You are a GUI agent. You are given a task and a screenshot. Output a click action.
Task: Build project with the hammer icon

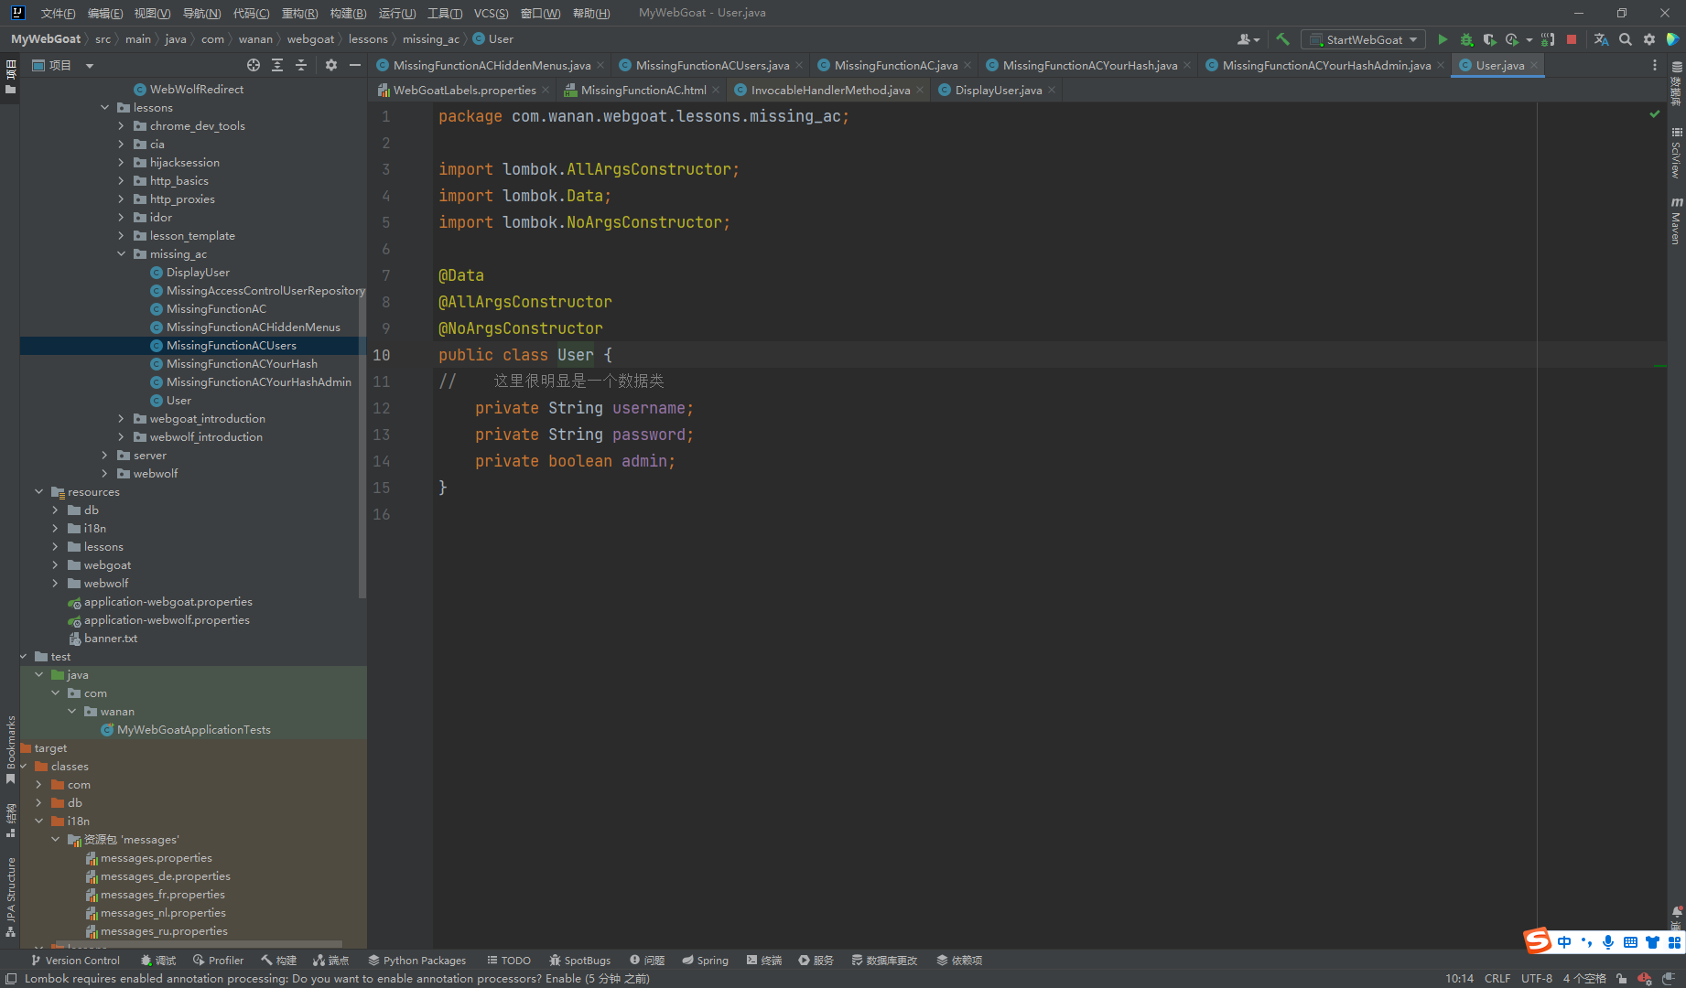(x=1282, y=39)
